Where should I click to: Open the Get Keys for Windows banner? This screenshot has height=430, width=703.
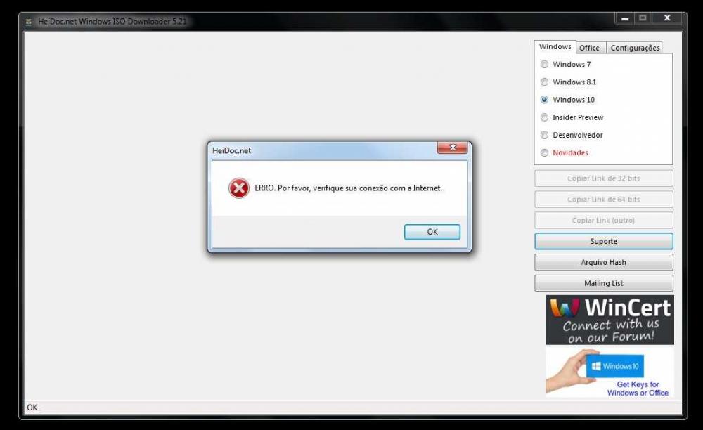pos(610,372)
